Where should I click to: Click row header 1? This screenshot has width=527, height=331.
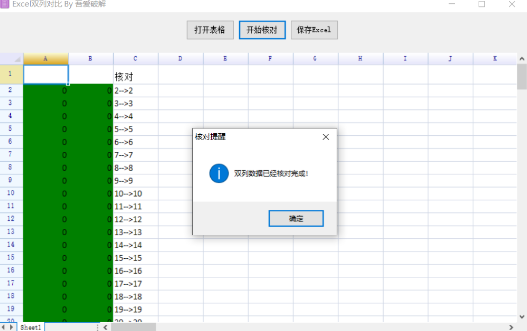[x=11, y=74]
